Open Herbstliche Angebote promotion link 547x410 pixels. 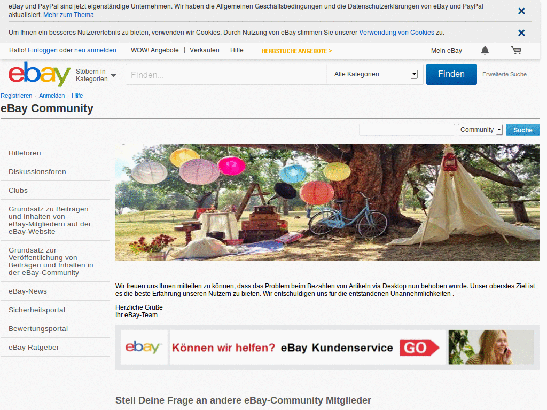[x=296, y=51]
